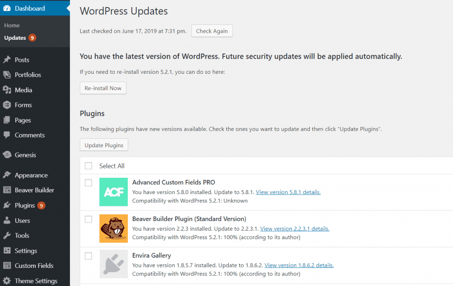Click the Re-install Now button
This screenshot has width=453, height=286.
[x=103, y=88]
